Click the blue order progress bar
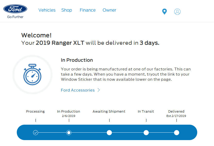Screen dimensions: 214x146 (x=107, y=132)
